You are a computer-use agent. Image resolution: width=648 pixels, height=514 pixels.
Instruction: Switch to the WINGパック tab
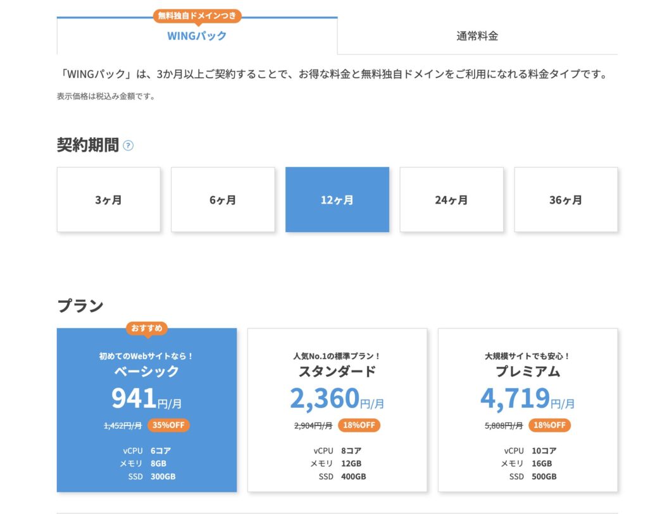click(197, 36)
